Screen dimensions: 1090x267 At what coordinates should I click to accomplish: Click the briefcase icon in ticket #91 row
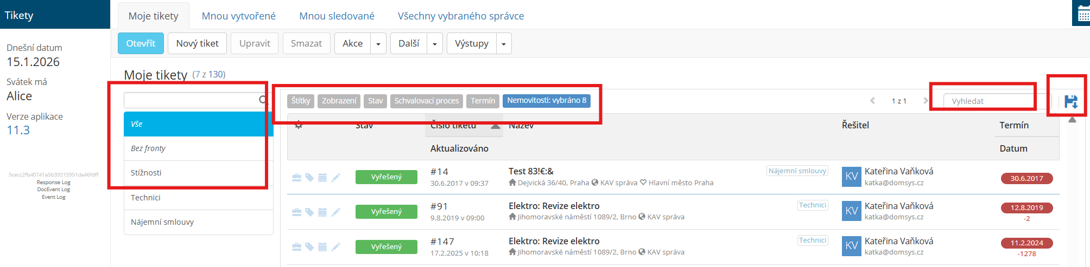coord(296,212)
